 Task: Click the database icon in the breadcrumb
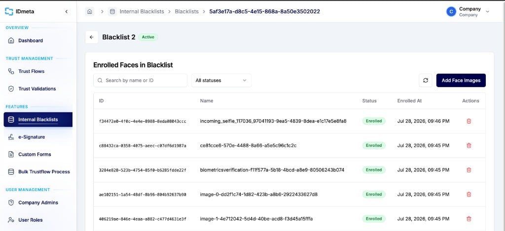[112, 12]
